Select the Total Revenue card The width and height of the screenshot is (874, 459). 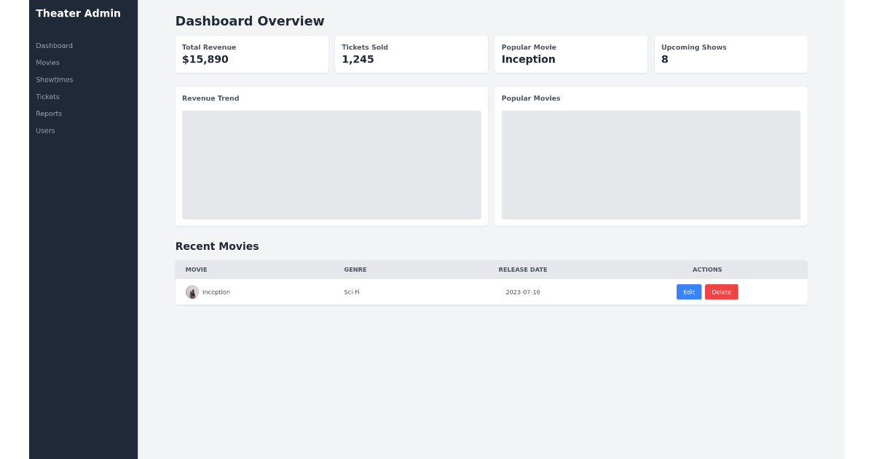coord(251,54)
